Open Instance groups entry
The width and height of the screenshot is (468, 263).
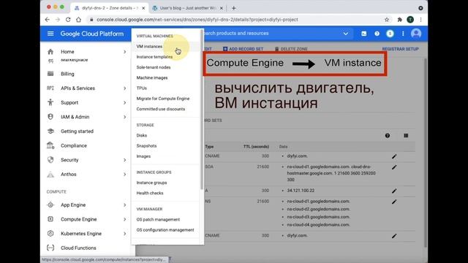(151, 183)
